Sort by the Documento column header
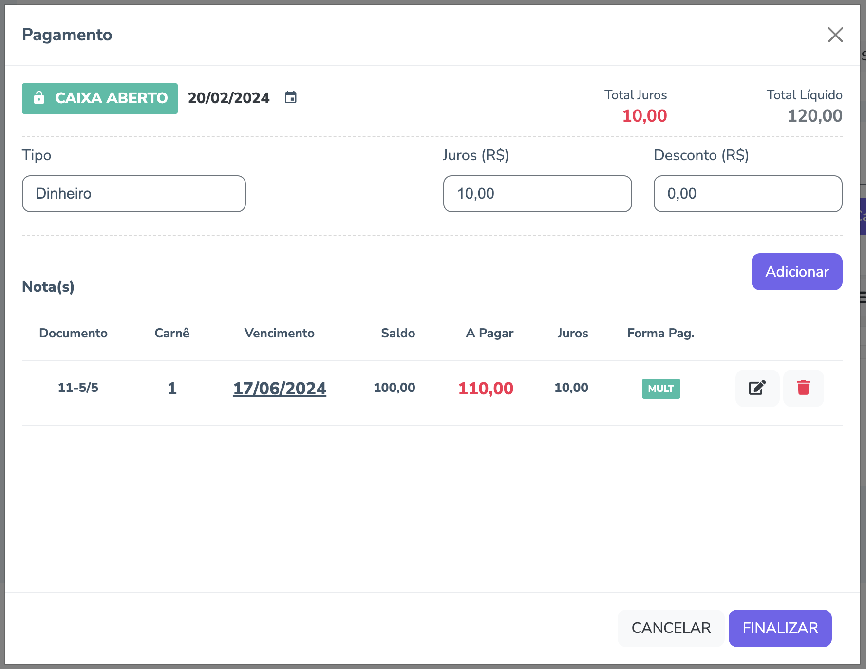Image resolution: width=866 pixels, height=669 pixels. coord(73,333)
